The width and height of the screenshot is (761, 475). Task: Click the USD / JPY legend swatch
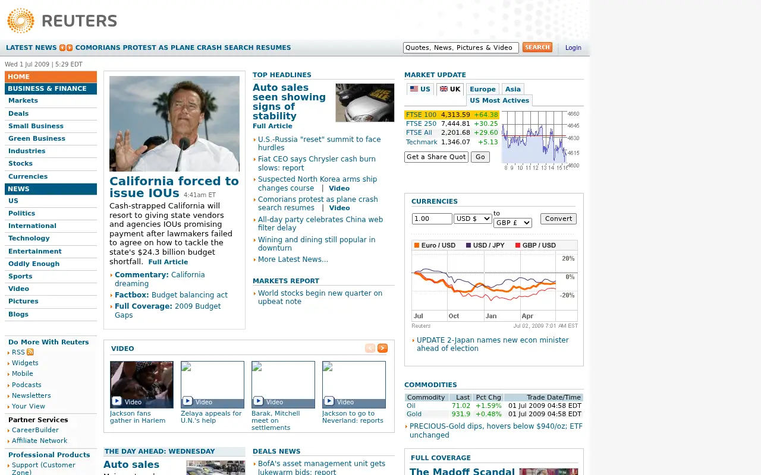[x=468, y=245]
